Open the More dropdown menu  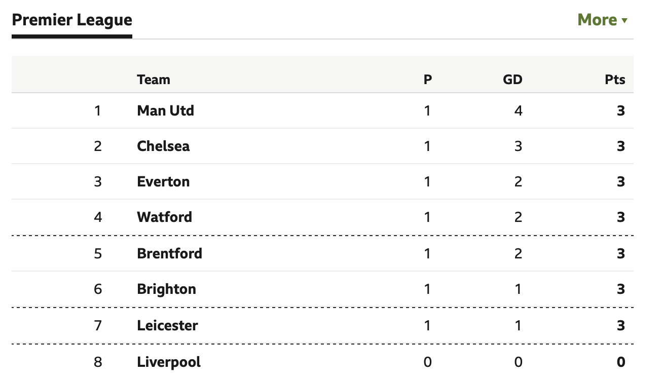(602, 20)
